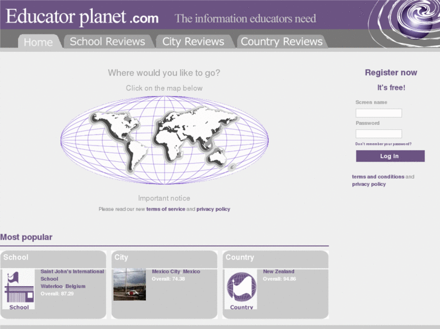This screenshot has width=440, height=329.
Task: Click the Most popular heading
Action: pyautogui.click(x=26, y=237)
